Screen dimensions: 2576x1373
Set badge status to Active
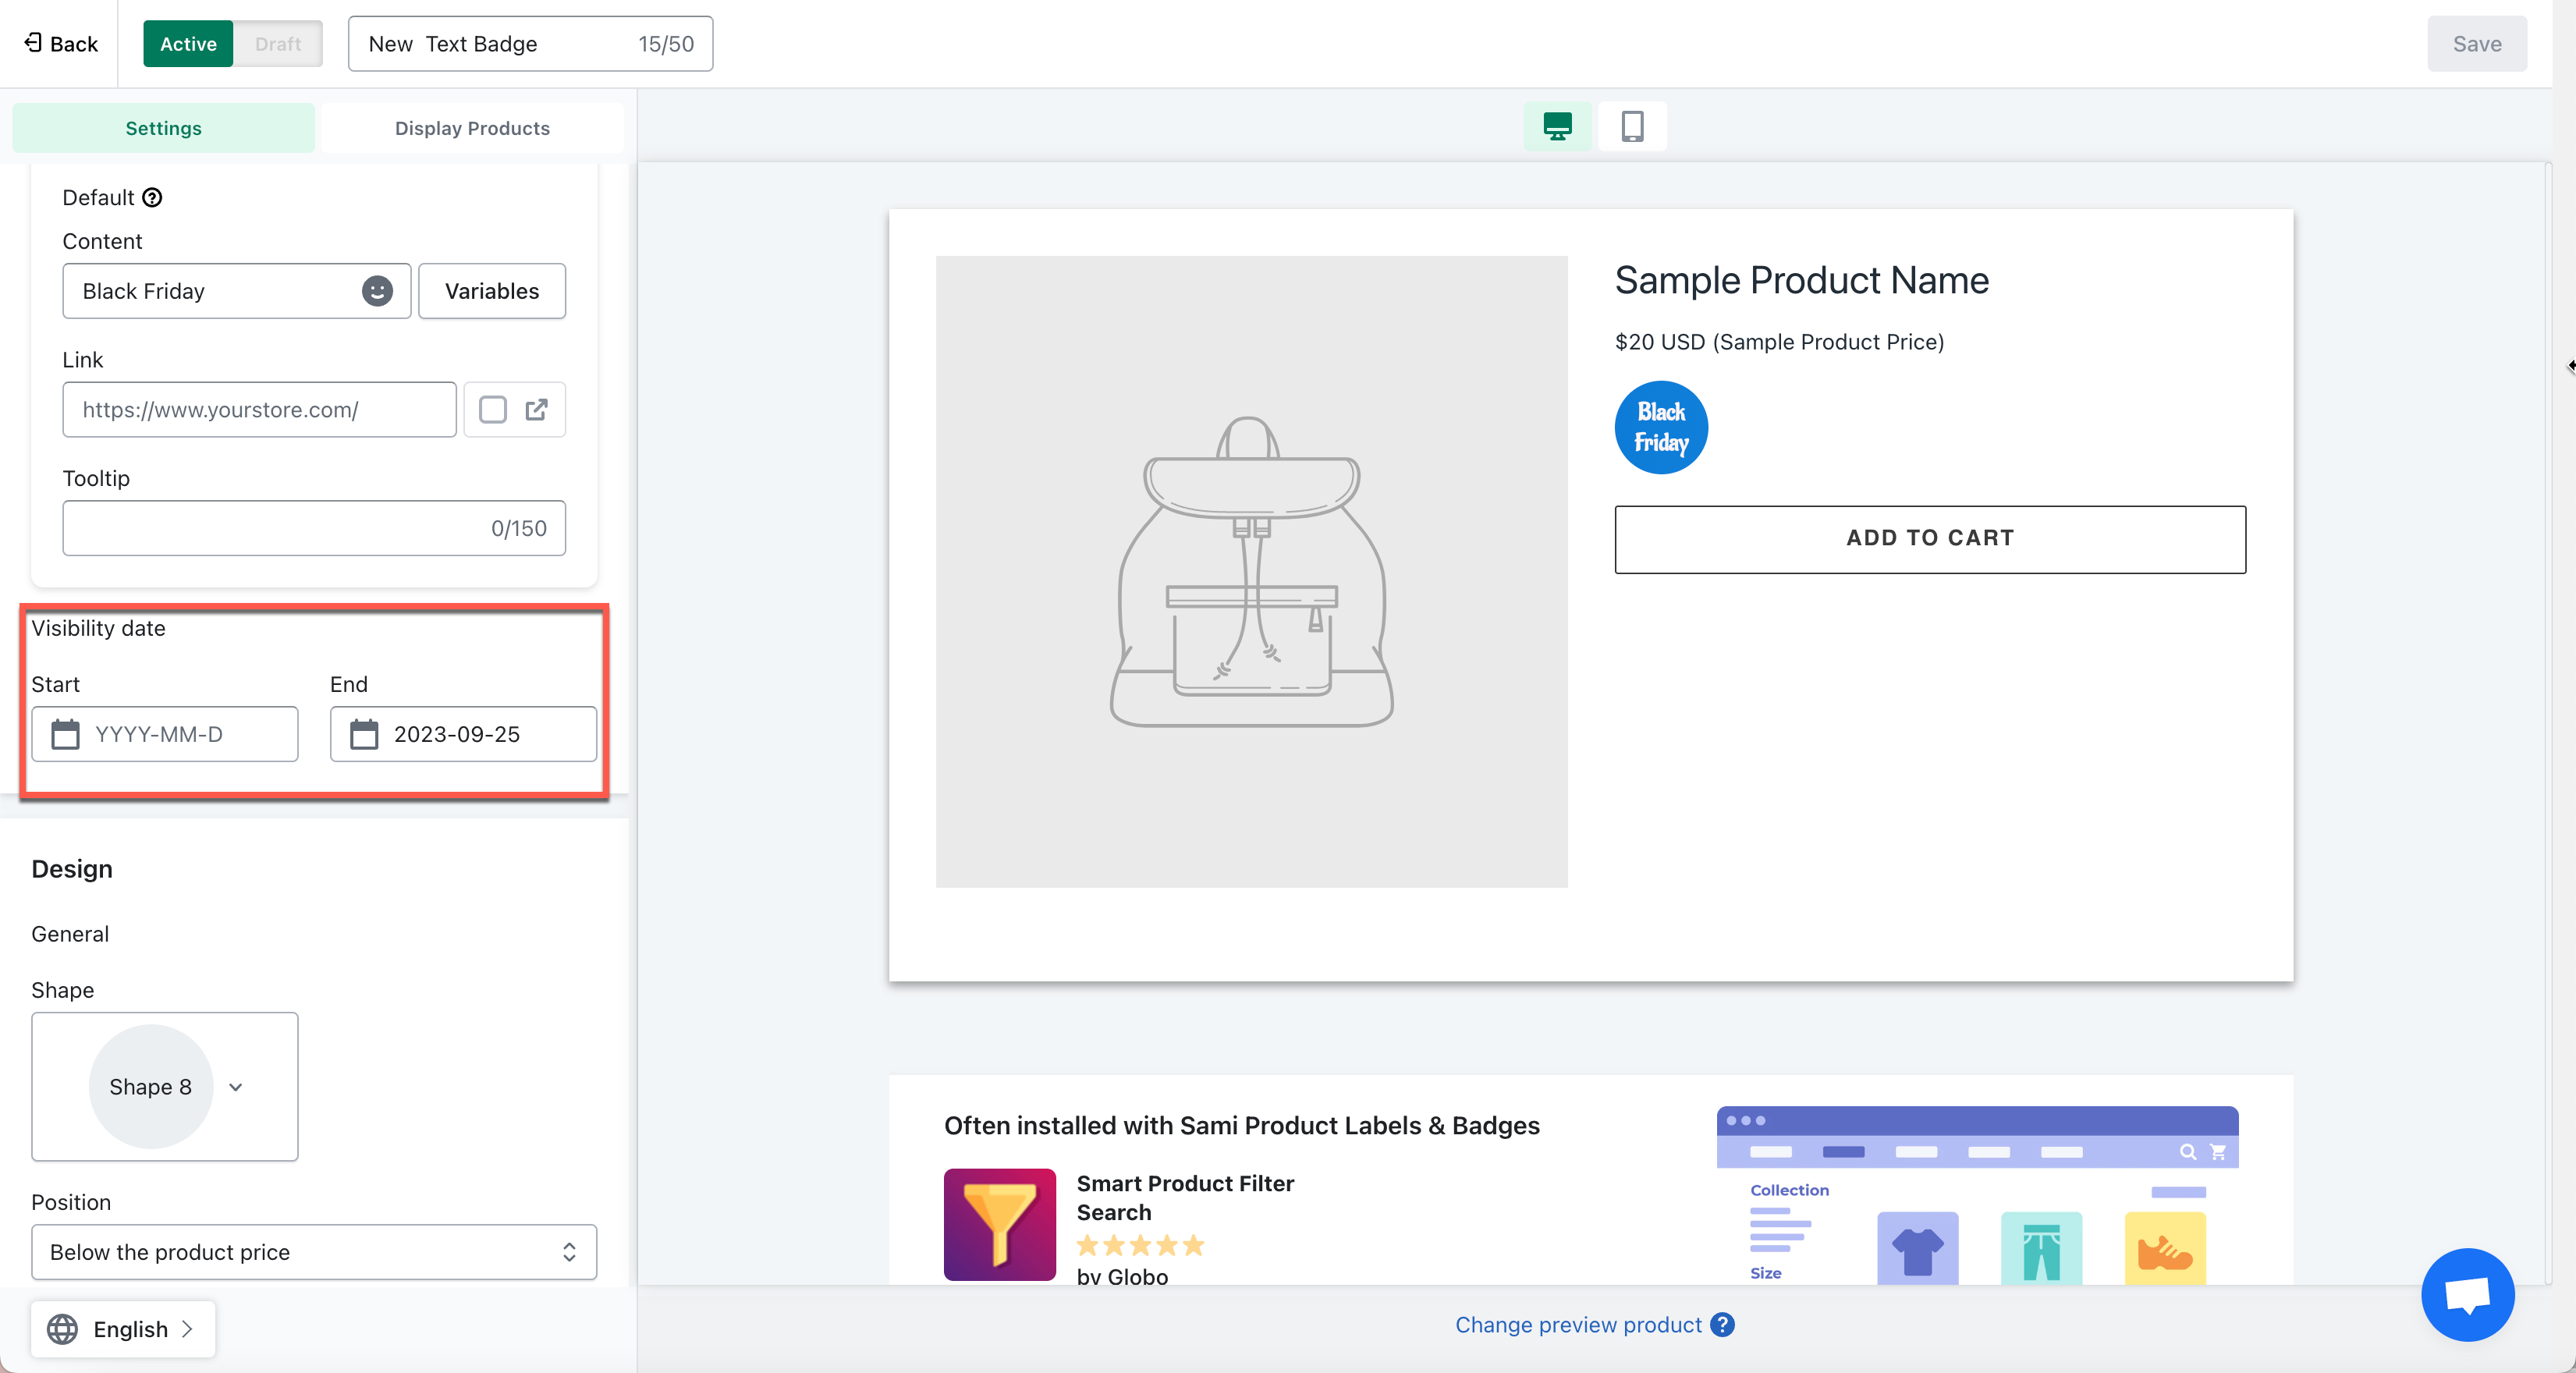point(188,44)
